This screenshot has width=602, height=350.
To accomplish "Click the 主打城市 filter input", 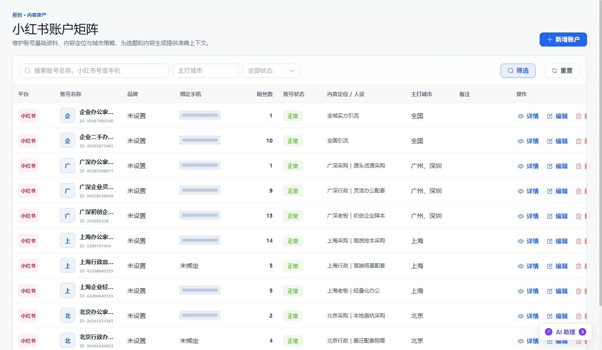I will click(206, 71).
